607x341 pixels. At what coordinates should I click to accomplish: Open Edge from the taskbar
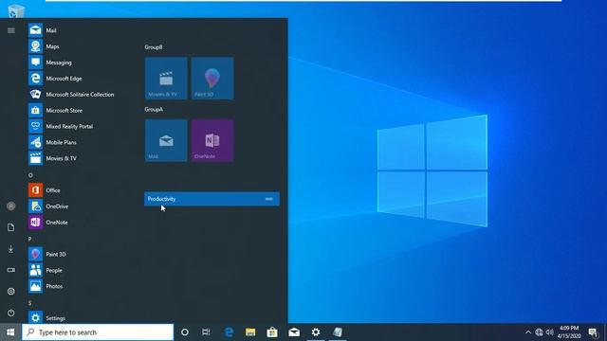pos(229,332)
